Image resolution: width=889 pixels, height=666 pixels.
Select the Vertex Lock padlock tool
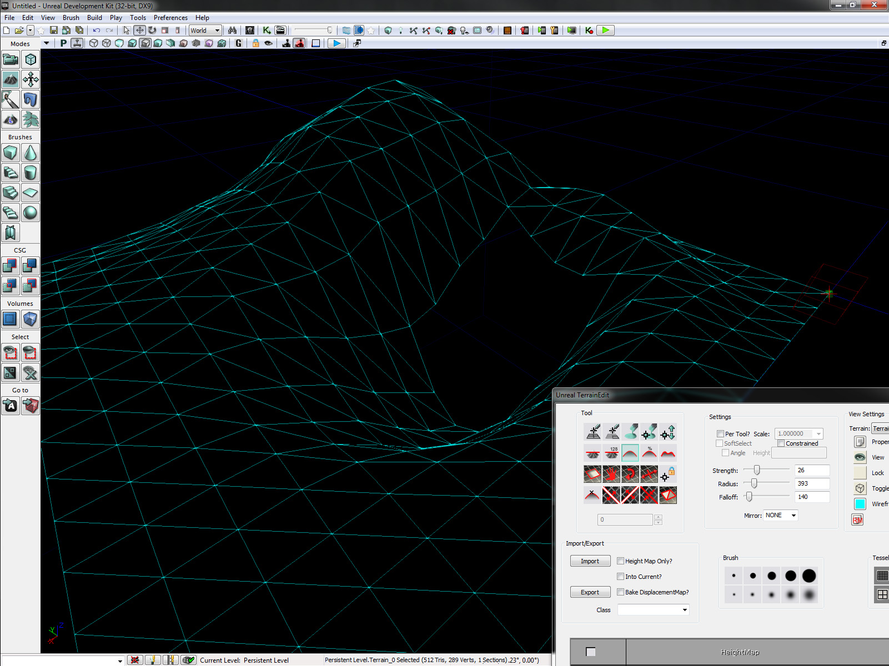668,473
